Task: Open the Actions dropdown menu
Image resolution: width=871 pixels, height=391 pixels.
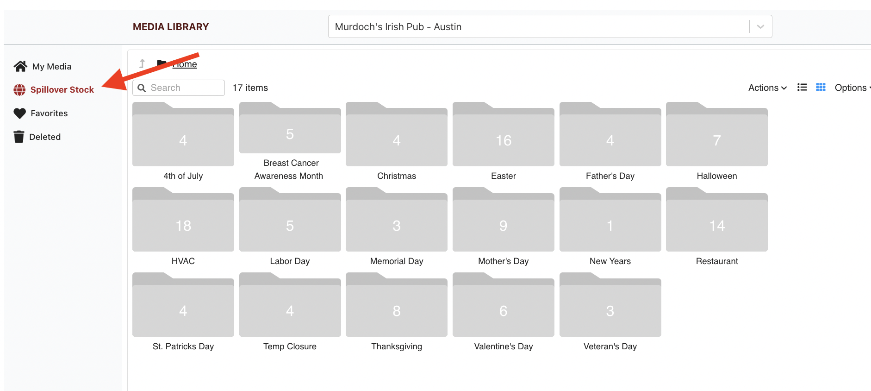Action: (x=767, y=88)
